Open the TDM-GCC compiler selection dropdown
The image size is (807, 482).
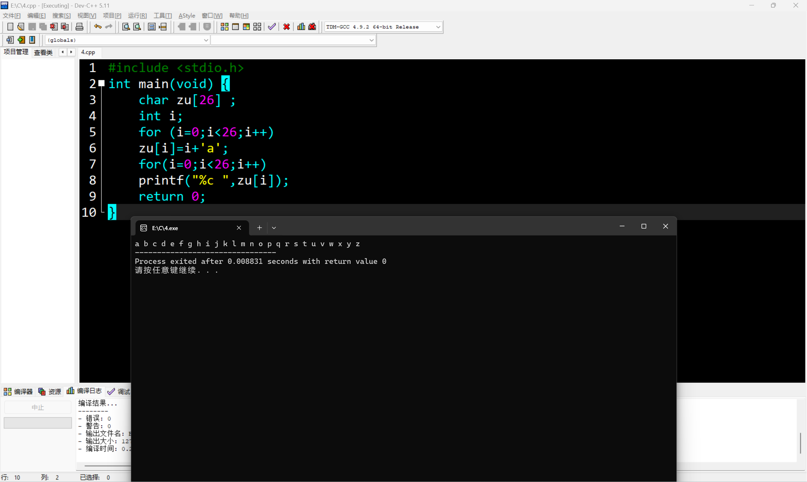(438, 26)
